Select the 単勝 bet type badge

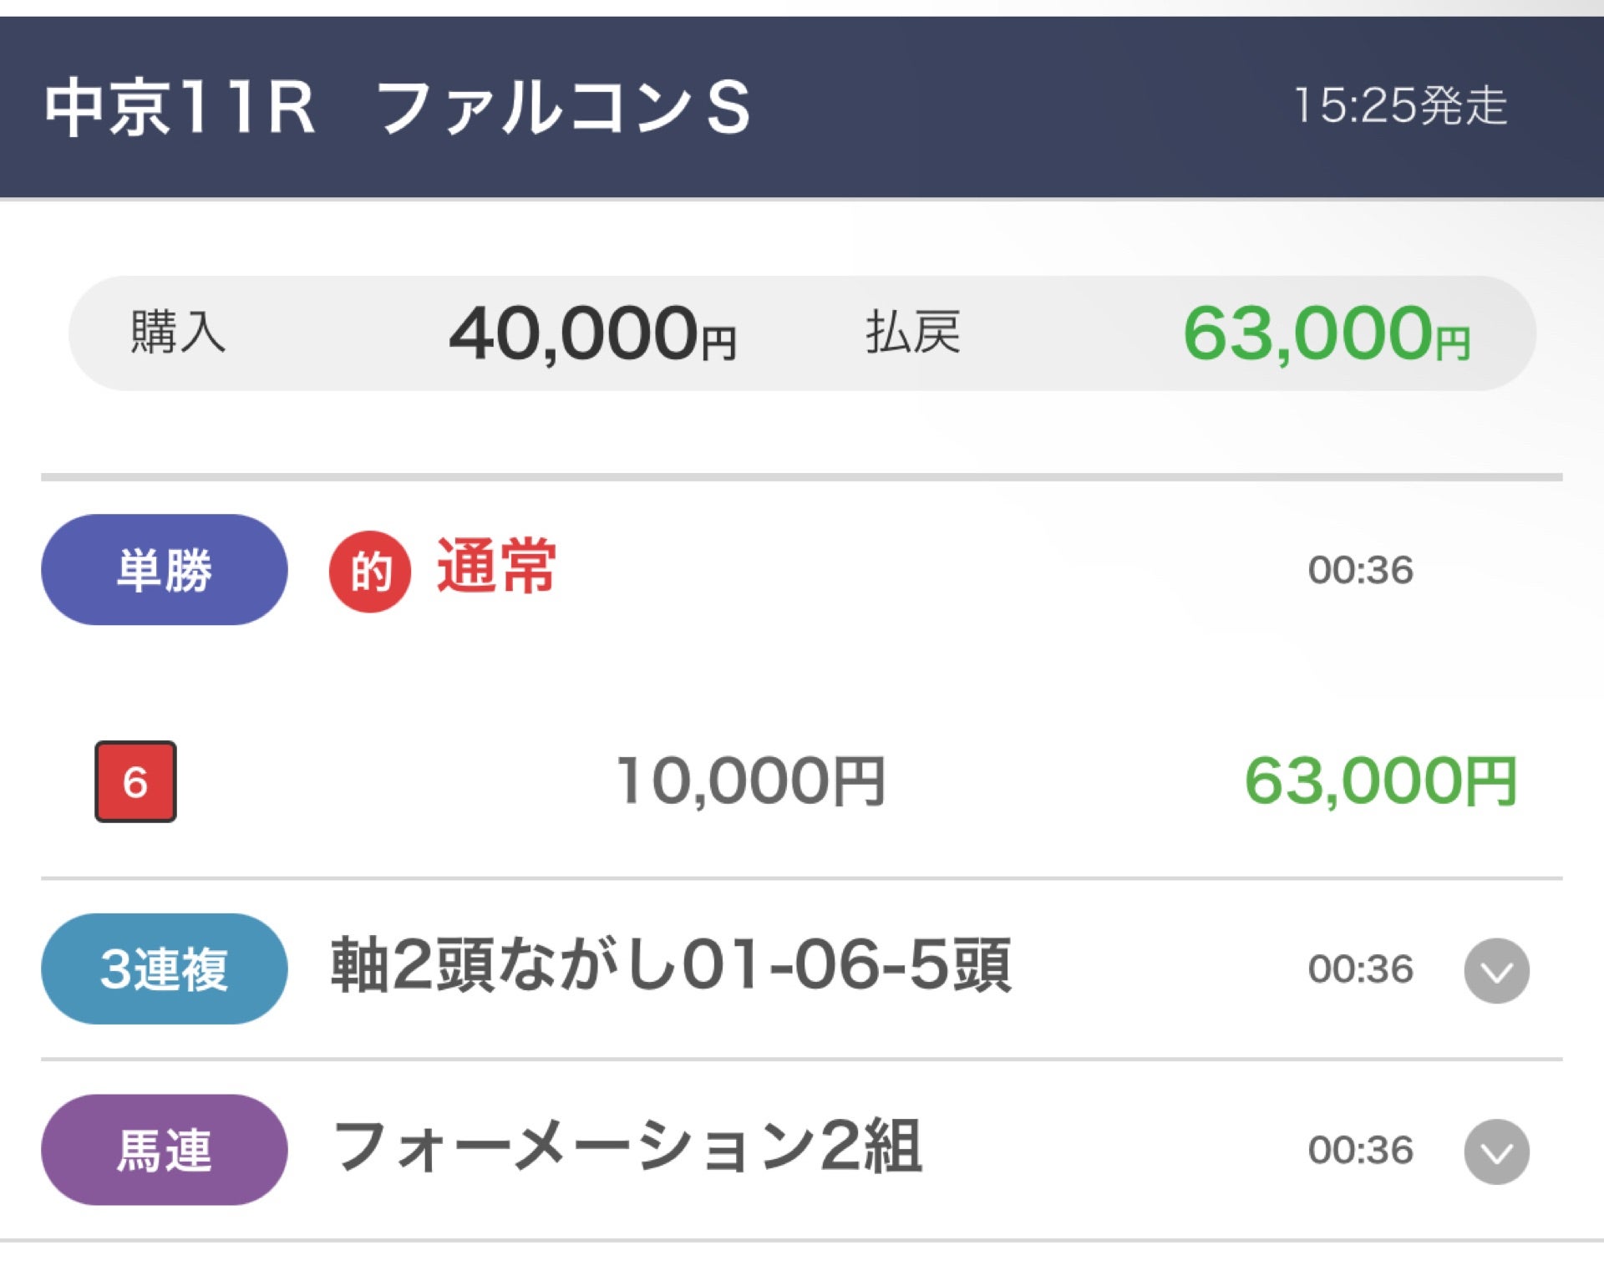click(164, 570)
